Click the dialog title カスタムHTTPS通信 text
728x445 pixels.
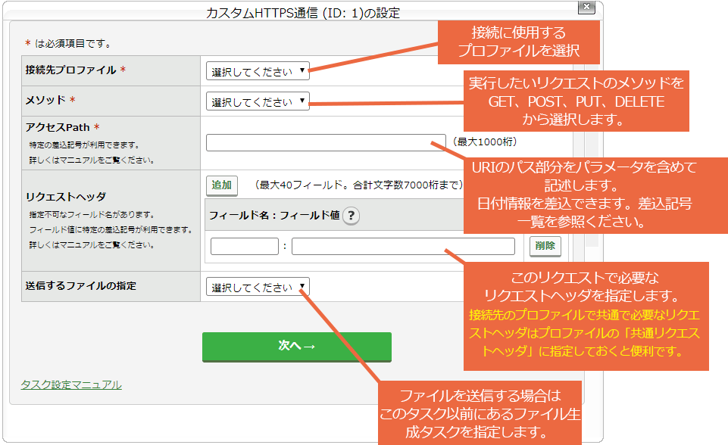pos(303,13)
